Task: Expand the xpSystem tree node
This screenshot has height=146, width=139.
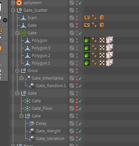Action: tap(13, 3)
